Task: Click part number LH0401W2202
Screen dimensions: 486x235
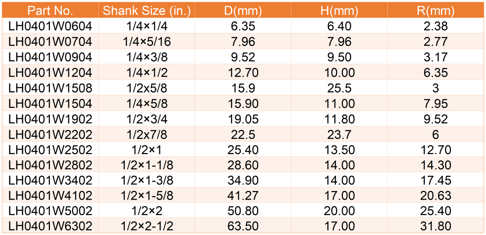Action: pos(50,134)
